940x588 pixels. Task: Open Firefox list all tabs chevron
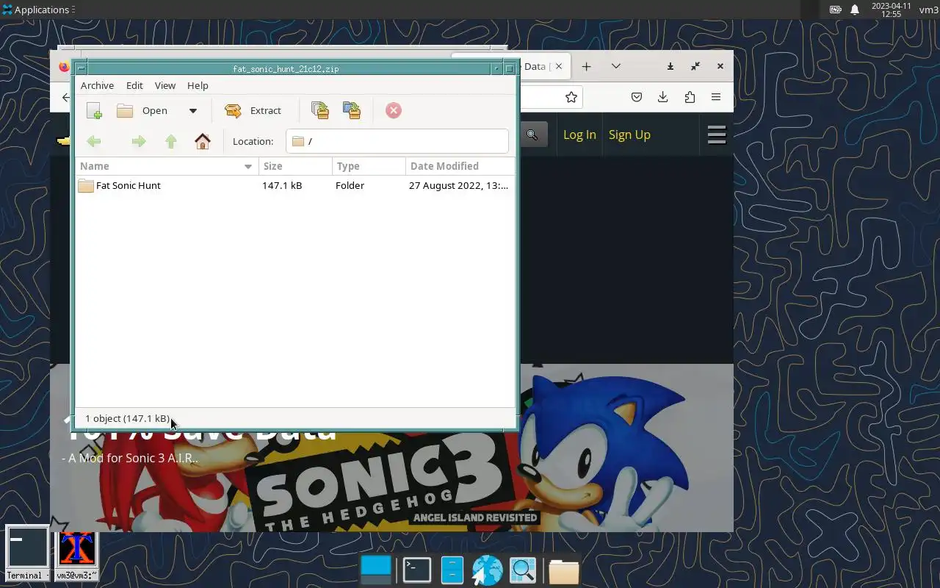point(616,66)
